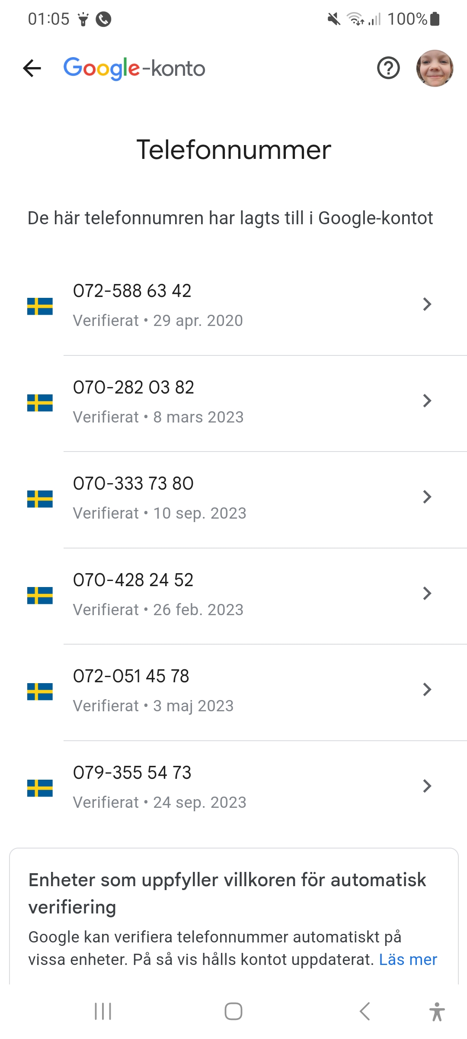The width and height of the screenshot is (467, 1039).
Task: Tap Swedish flag beside 070-282 03 82
Action: coord(40,403)
